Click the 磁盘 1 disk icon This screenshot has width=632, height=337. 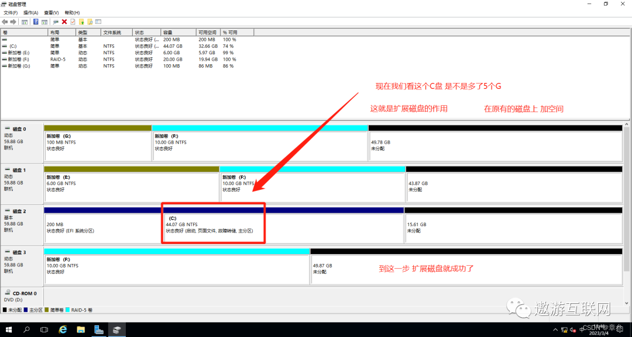[x=7, y=170]
